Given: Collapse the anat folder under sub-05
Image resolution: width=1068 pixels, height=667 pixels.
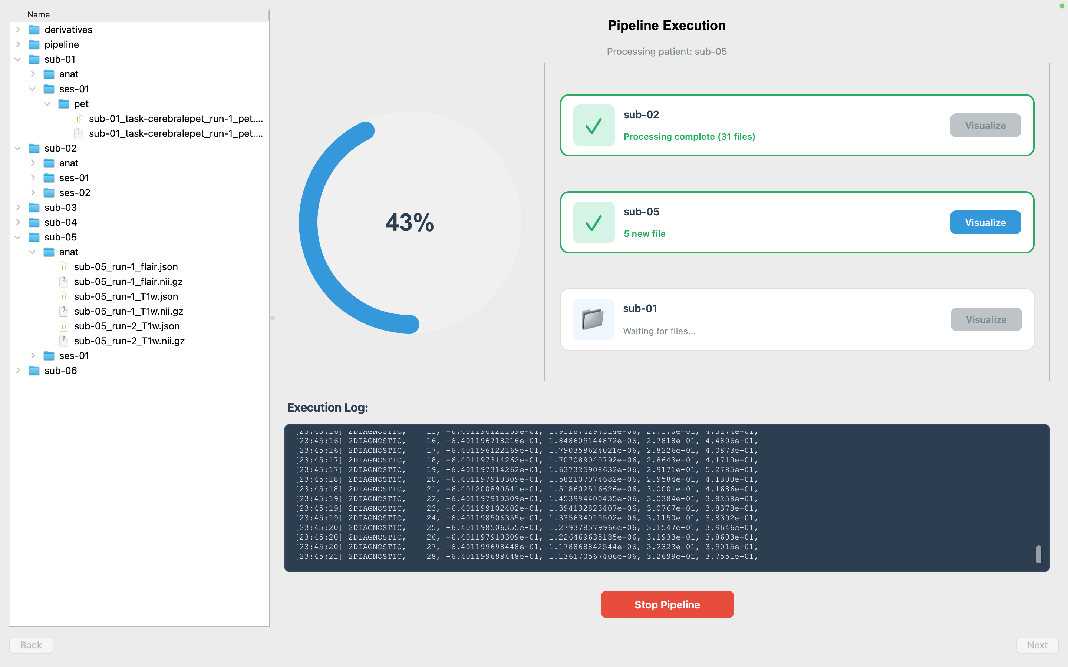Looking at the screenshot, I should [x=33, y=252].
